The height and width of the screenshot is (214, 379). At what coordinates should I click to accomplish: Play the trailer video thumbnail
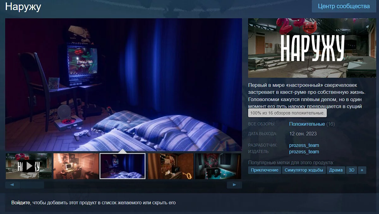coord(29,166)
